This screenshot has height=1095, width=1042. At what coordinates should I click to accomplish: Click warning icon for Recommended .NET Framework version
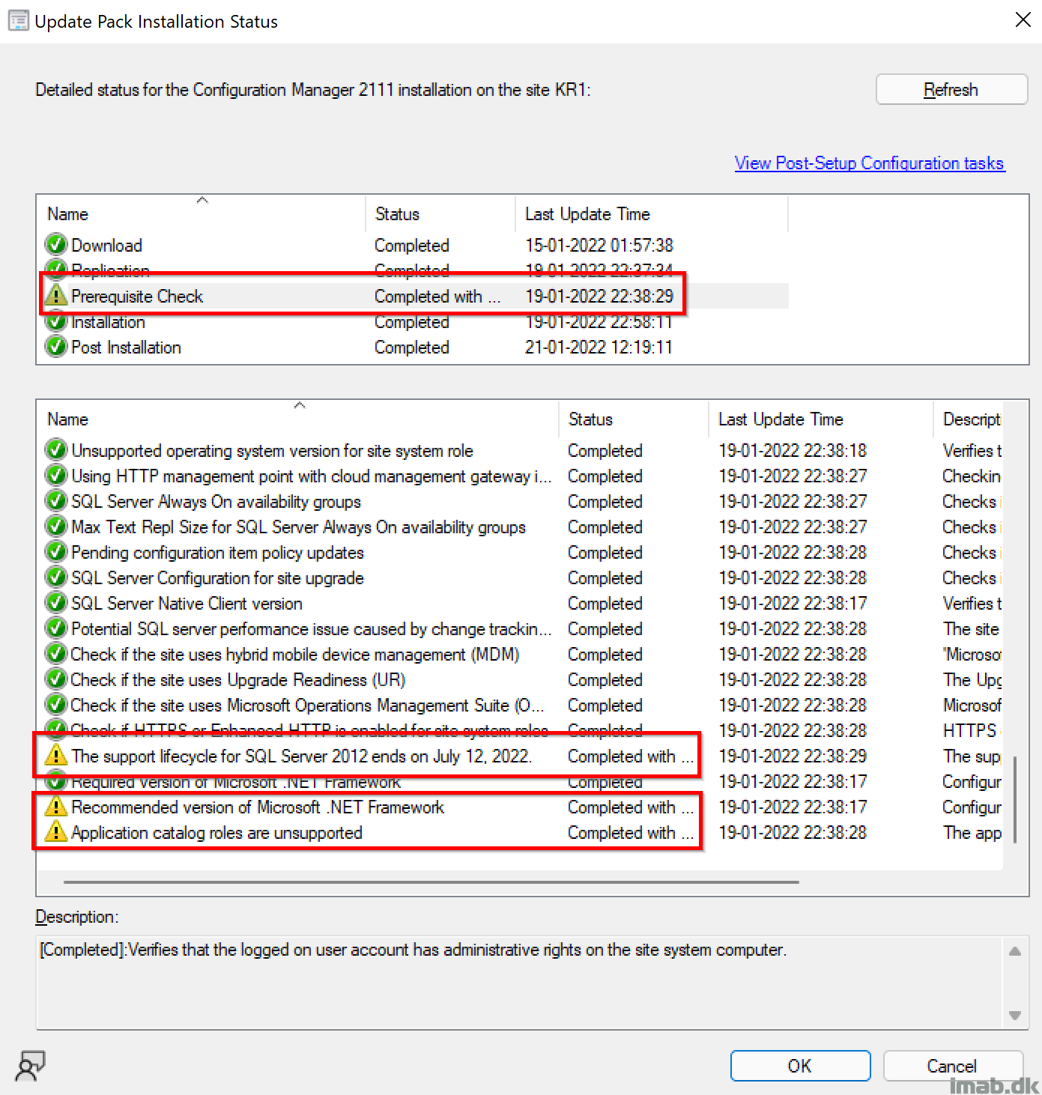click(56, 807)
